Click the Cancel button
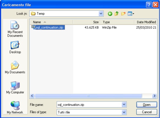Image resolution: width=160 pixels, height=118 pixels. 147,112
